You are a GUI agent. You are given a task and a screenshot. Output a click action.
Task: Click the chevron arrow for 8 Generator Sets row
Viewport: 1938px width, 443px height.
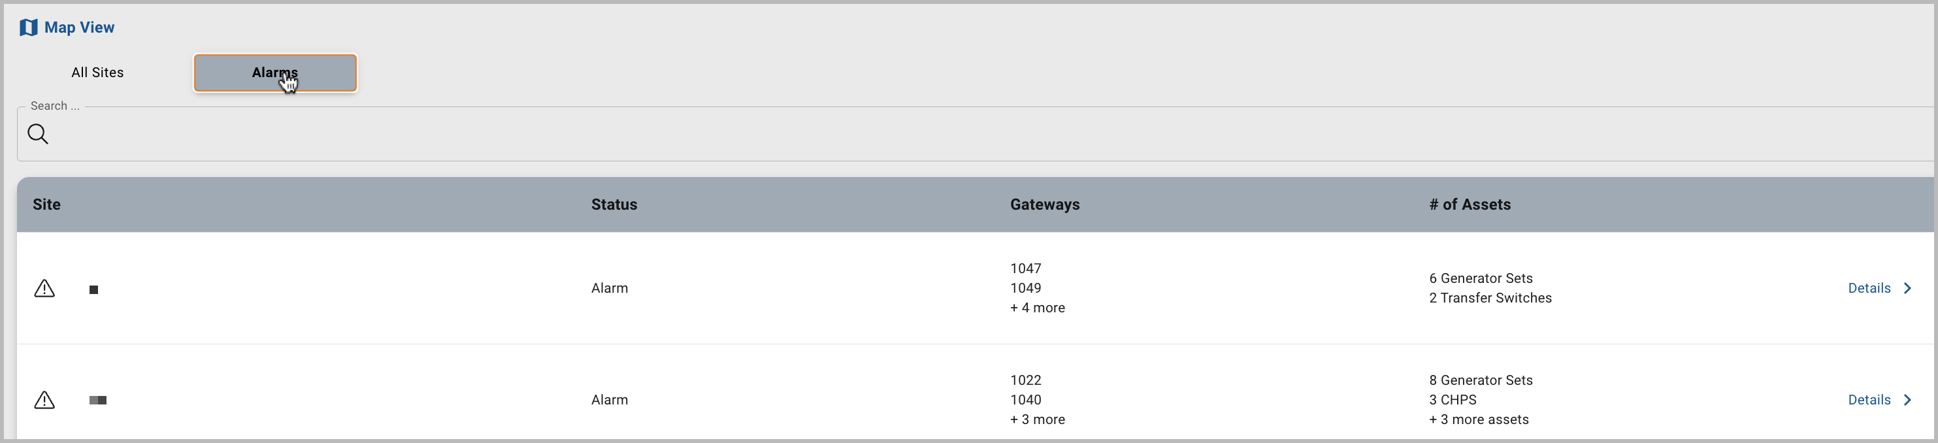1907,400
